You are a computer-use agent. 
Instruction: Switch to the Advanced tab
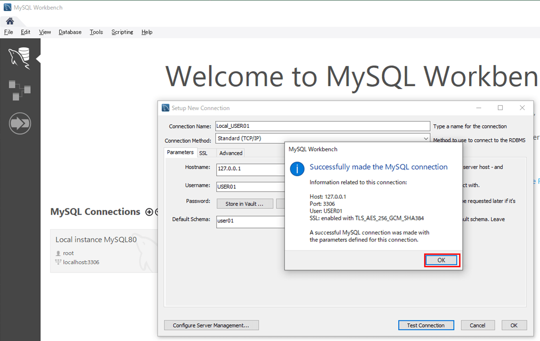[x=231, y=153]
